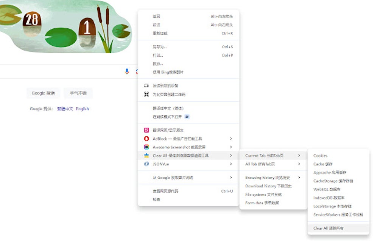Click the Clear All broom icon
Image resolution: width=386 pixels, height=241 pixels.
[x=146, y=155]
